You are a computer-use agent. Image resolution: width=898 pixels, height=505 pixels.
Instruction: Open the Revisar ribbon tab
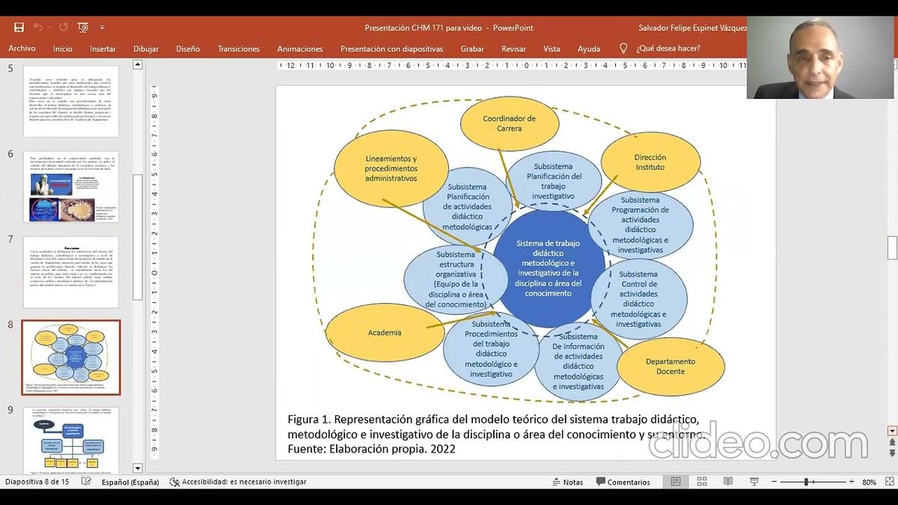point(513,49)
